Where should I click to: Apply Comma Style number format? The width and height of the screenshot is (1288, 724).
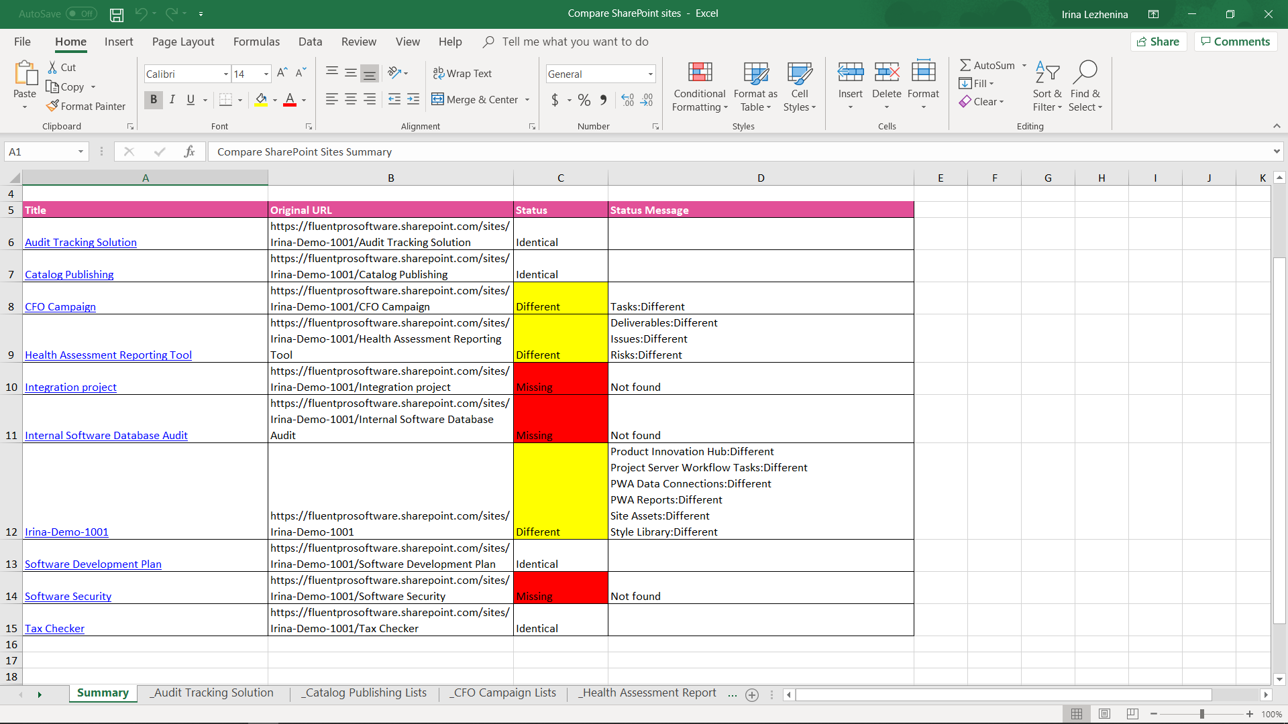click(x=603, y=100)
